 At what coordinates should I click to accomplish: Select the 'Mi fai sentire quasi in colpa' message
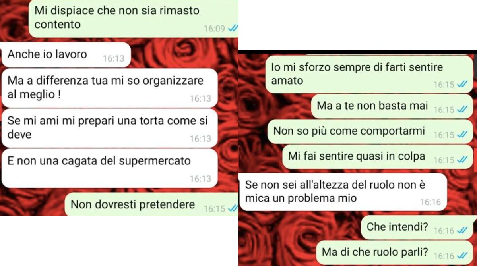pos(378,157)
